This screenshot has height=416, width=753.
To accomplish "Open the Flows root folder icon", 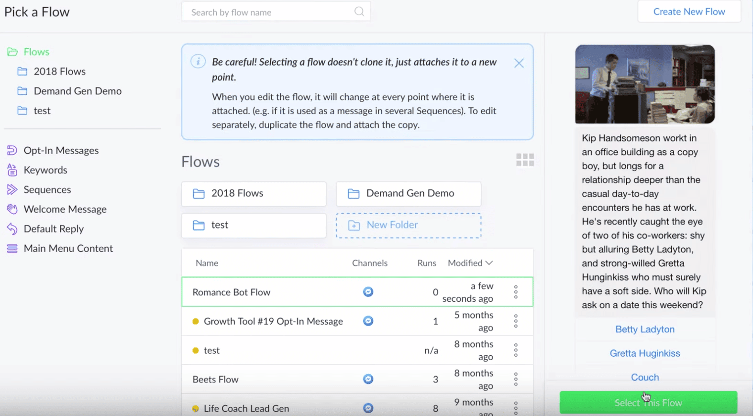I will pos(12,52).
